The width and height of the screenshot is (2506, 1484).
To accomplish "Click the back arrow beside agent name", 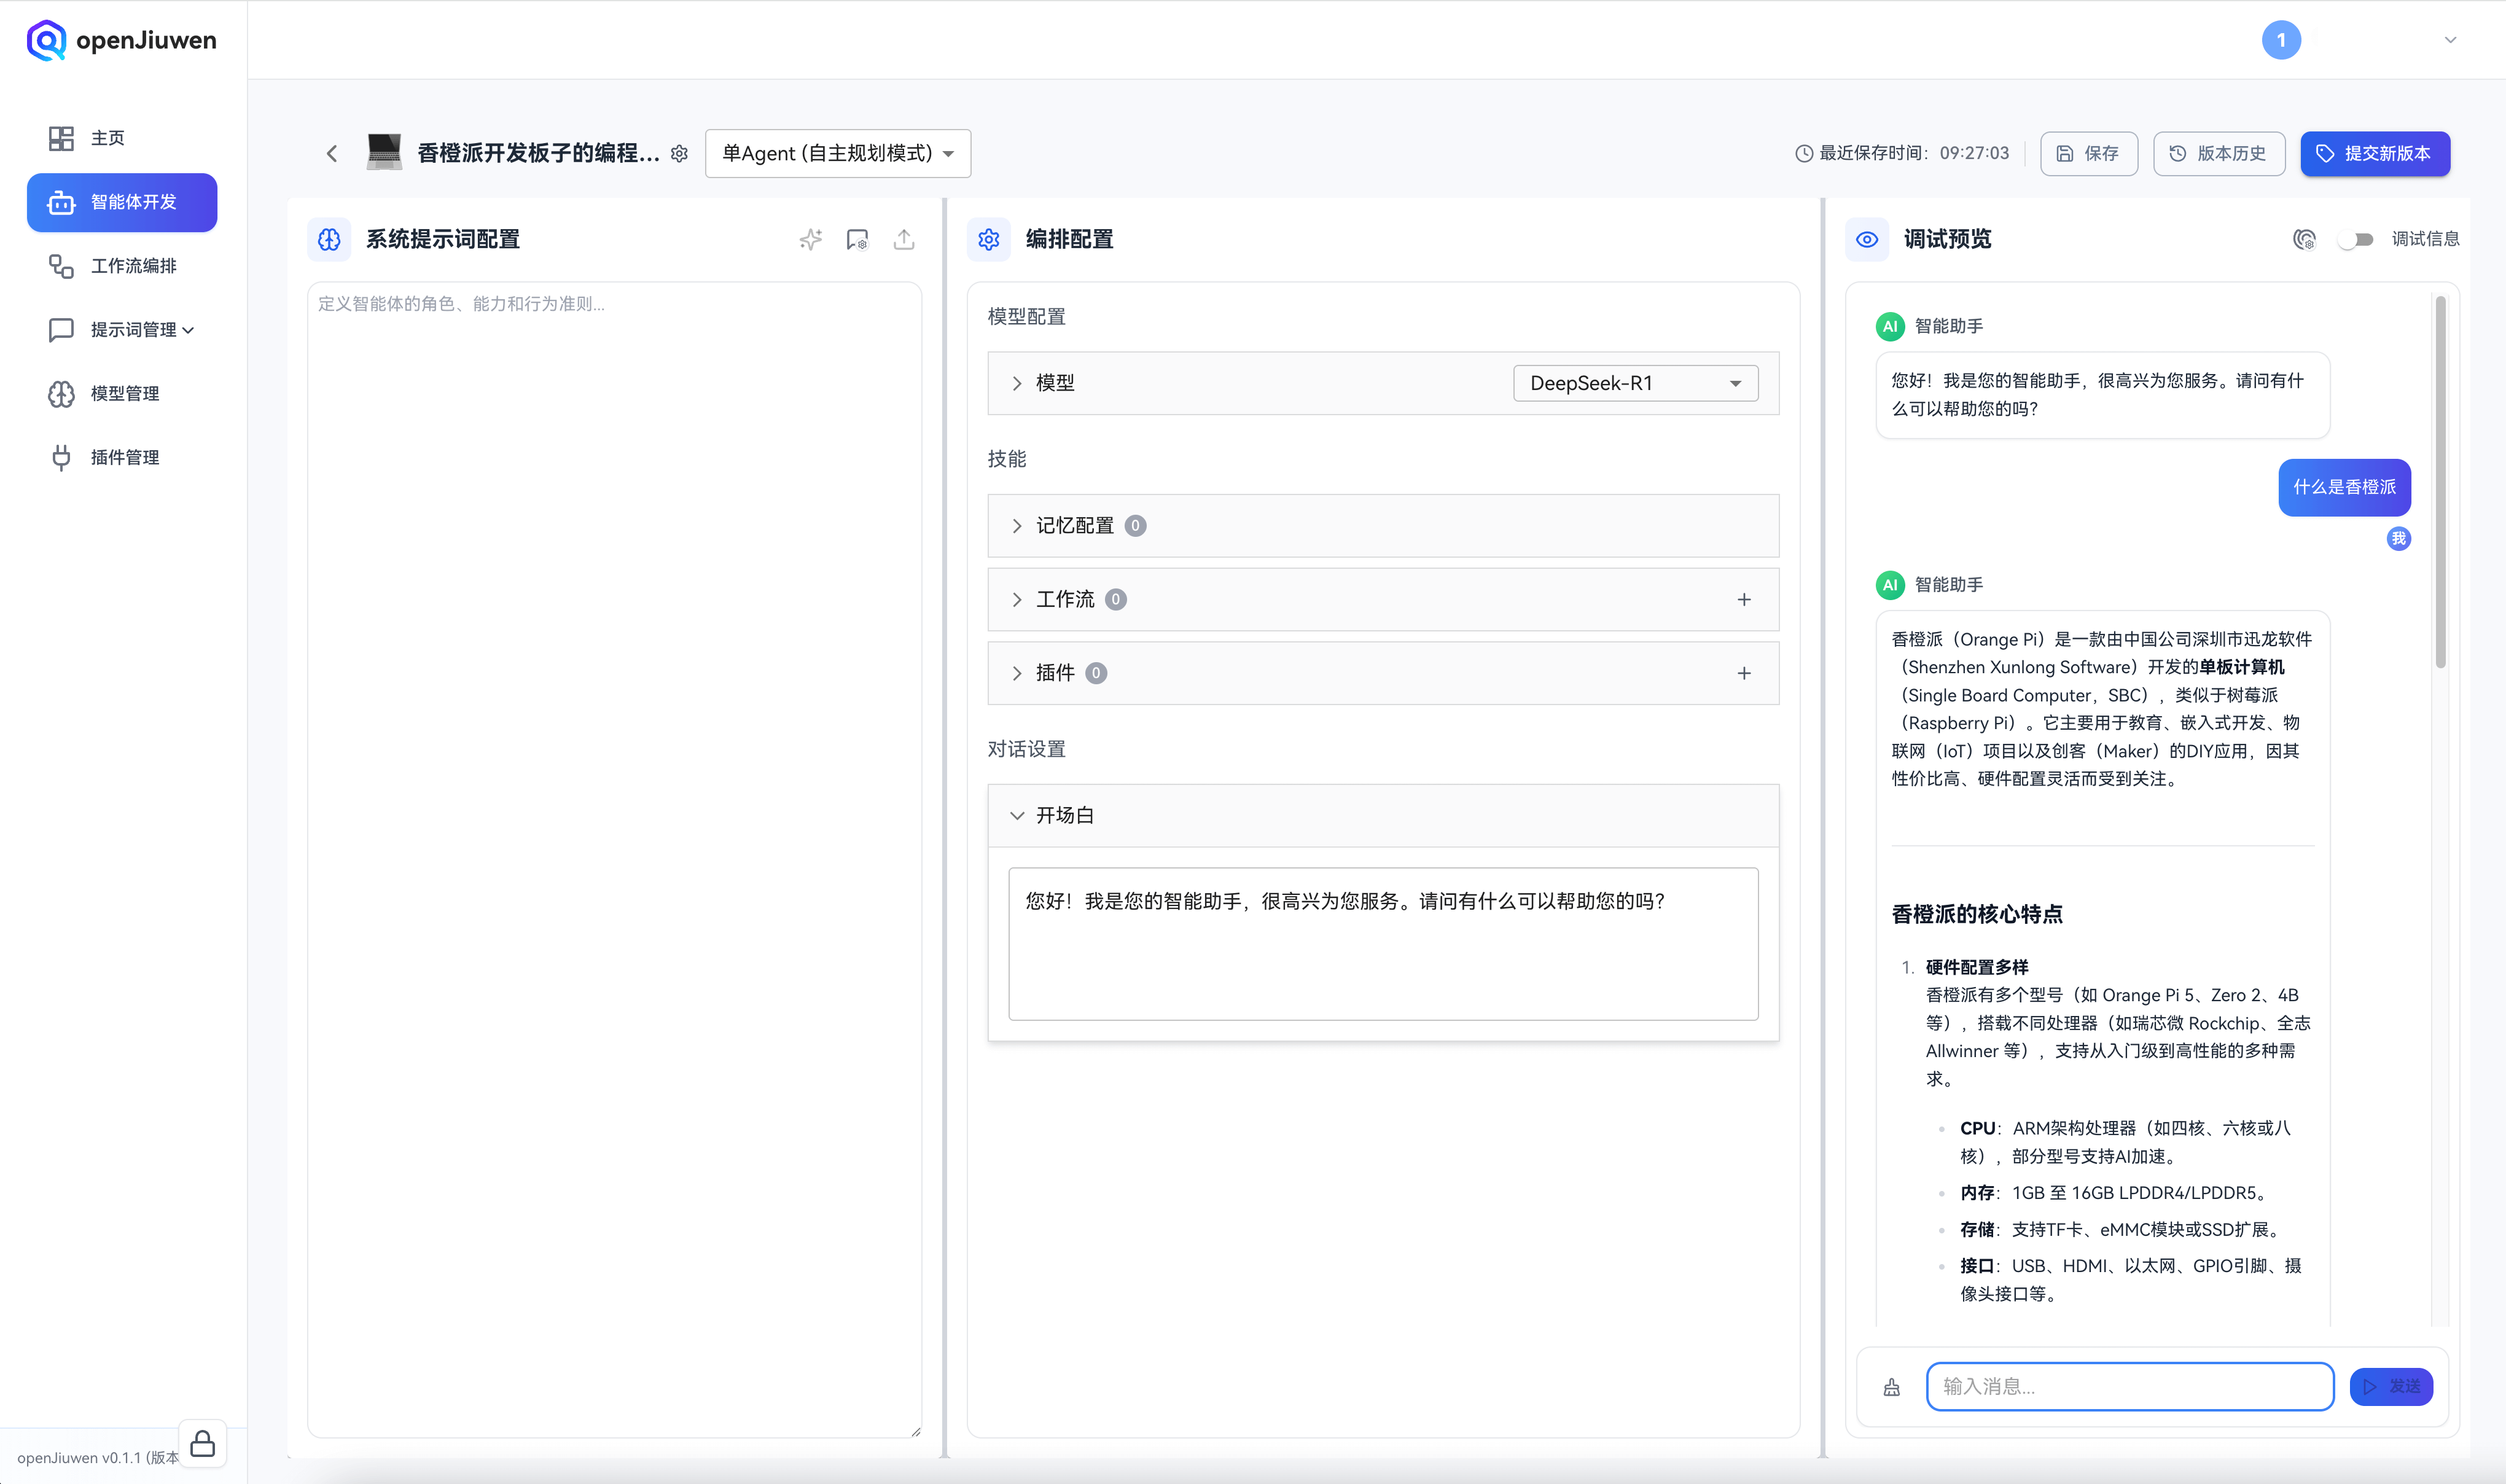I will [x=332, y=154].
